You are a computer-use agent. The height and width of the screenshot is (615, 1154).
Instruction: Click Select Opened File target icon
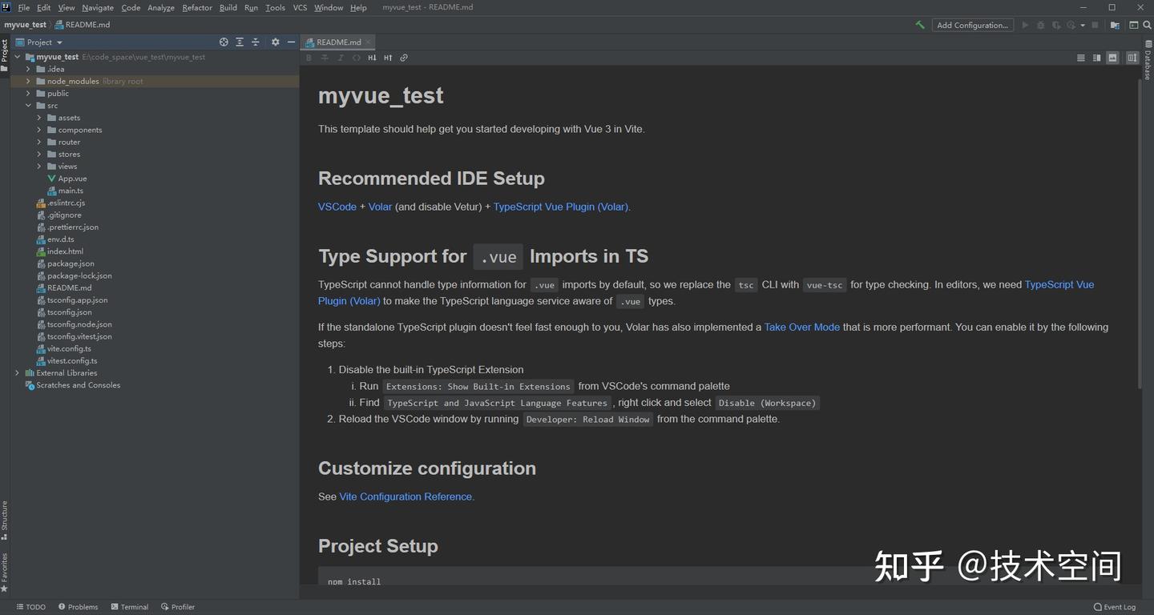224,42
